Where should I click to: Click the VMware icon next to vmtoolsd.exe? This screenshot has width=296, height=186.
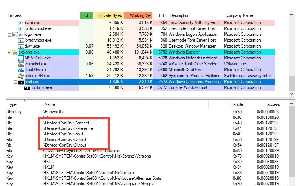pyautogui.click(x=21, y=64)
